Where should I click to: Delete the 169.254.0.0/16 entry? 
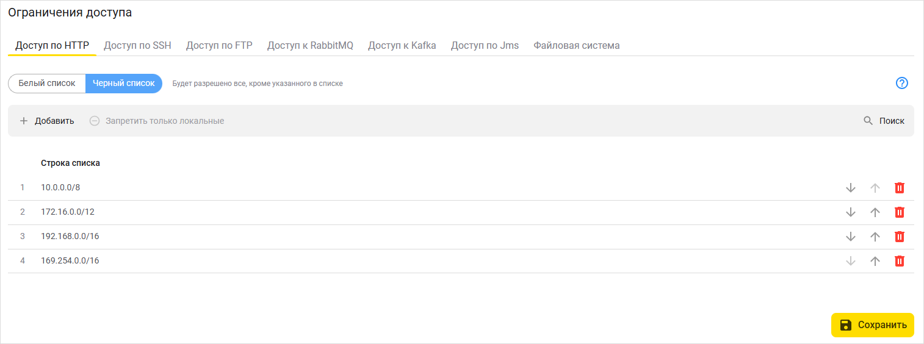[899, 261]
